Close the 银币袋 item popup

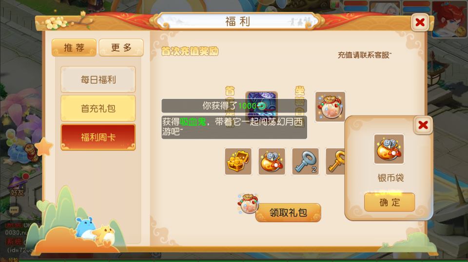pos(423,125)
